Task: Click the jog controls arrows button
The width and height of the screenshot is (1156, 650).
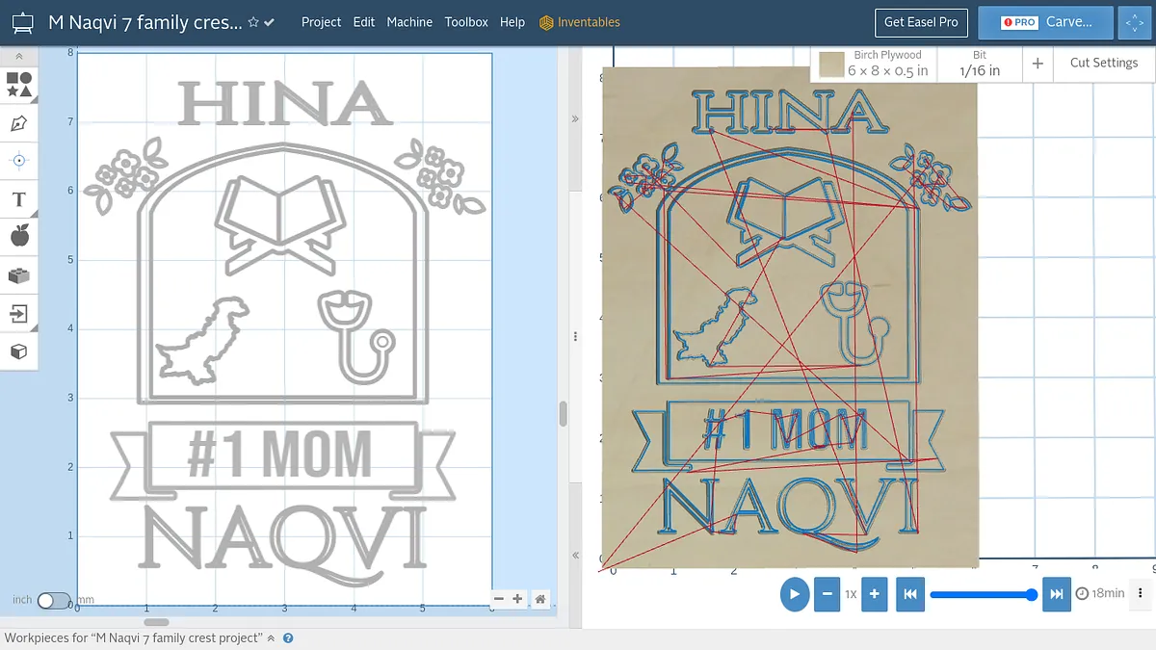Action: click(x=1133, y=23)
